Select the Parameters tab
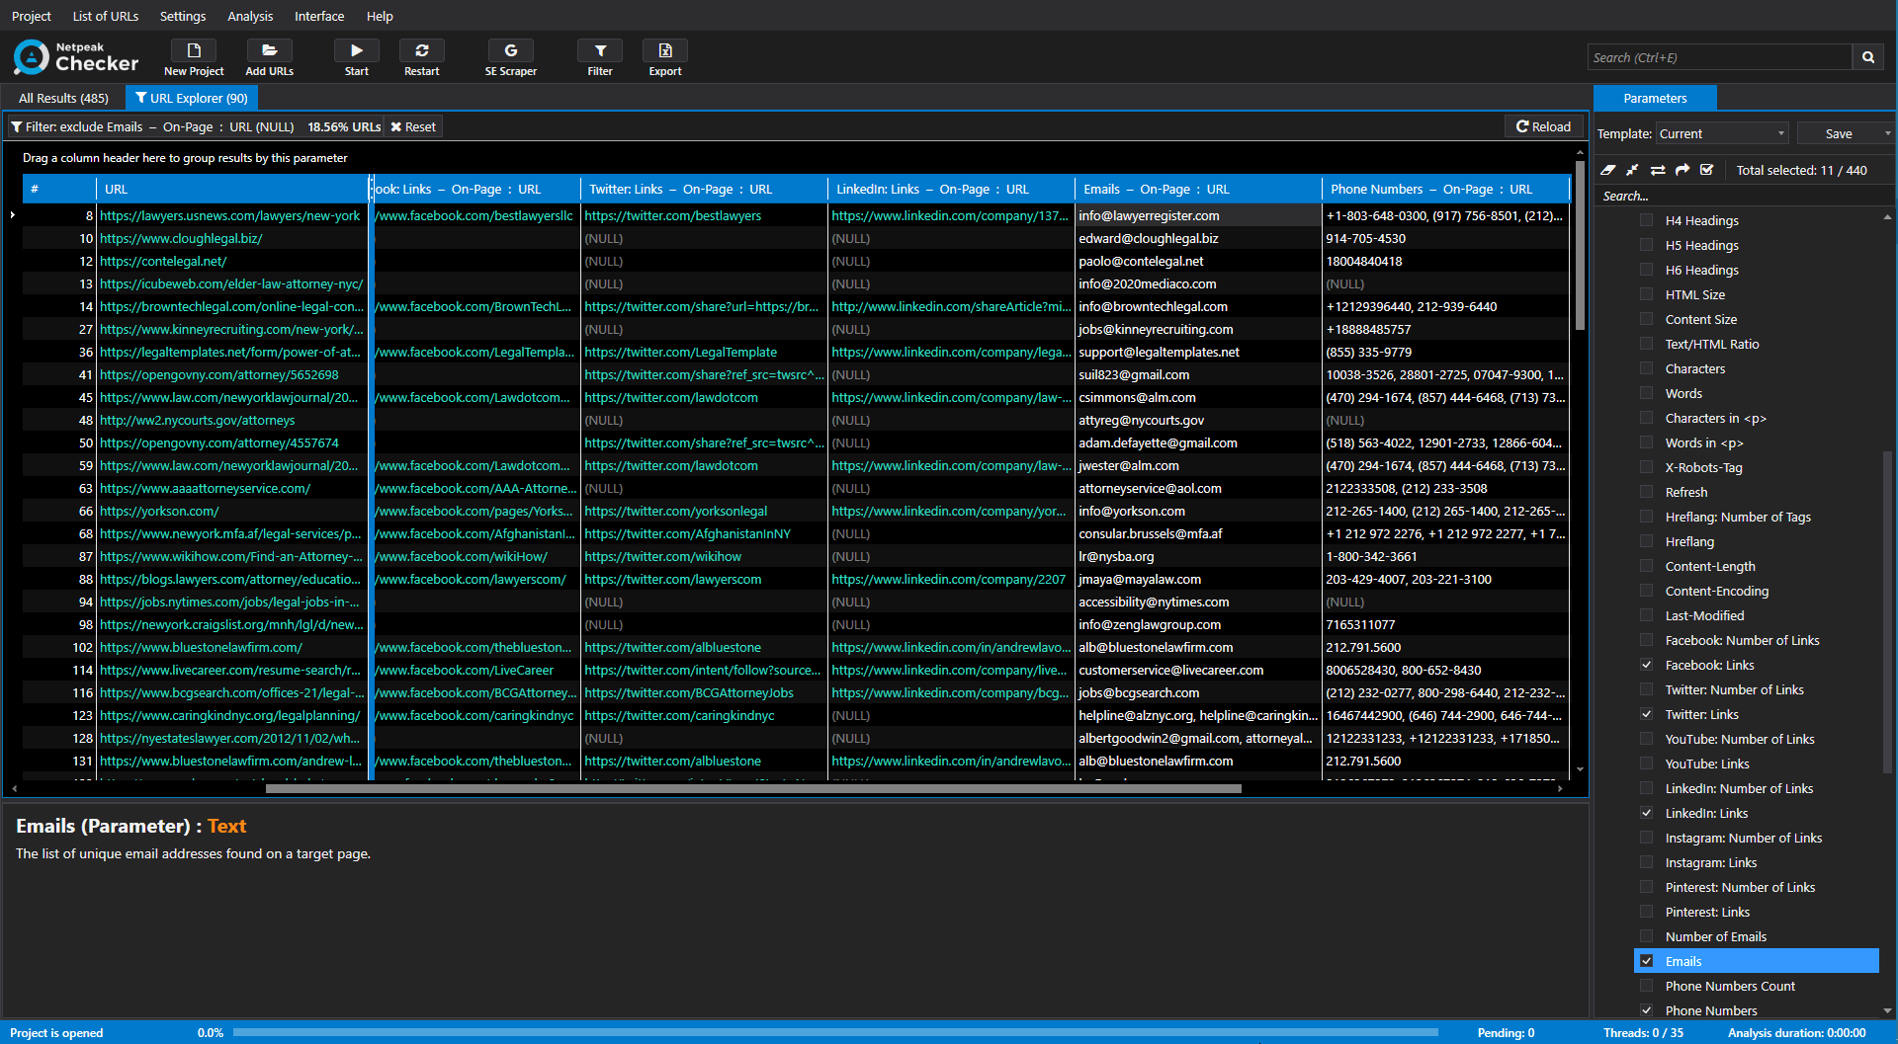Image resolution: width=1898 pixels, height=1044 pixels. tap(1655, 98)
